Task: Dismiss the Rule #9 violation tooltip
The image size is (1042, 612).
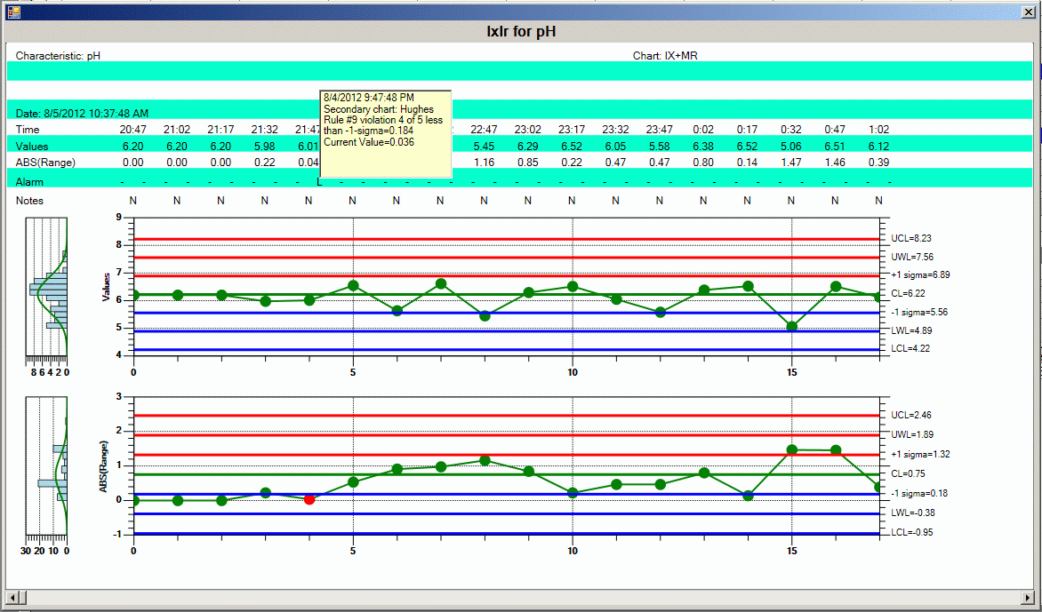Action: pos(386,133)
